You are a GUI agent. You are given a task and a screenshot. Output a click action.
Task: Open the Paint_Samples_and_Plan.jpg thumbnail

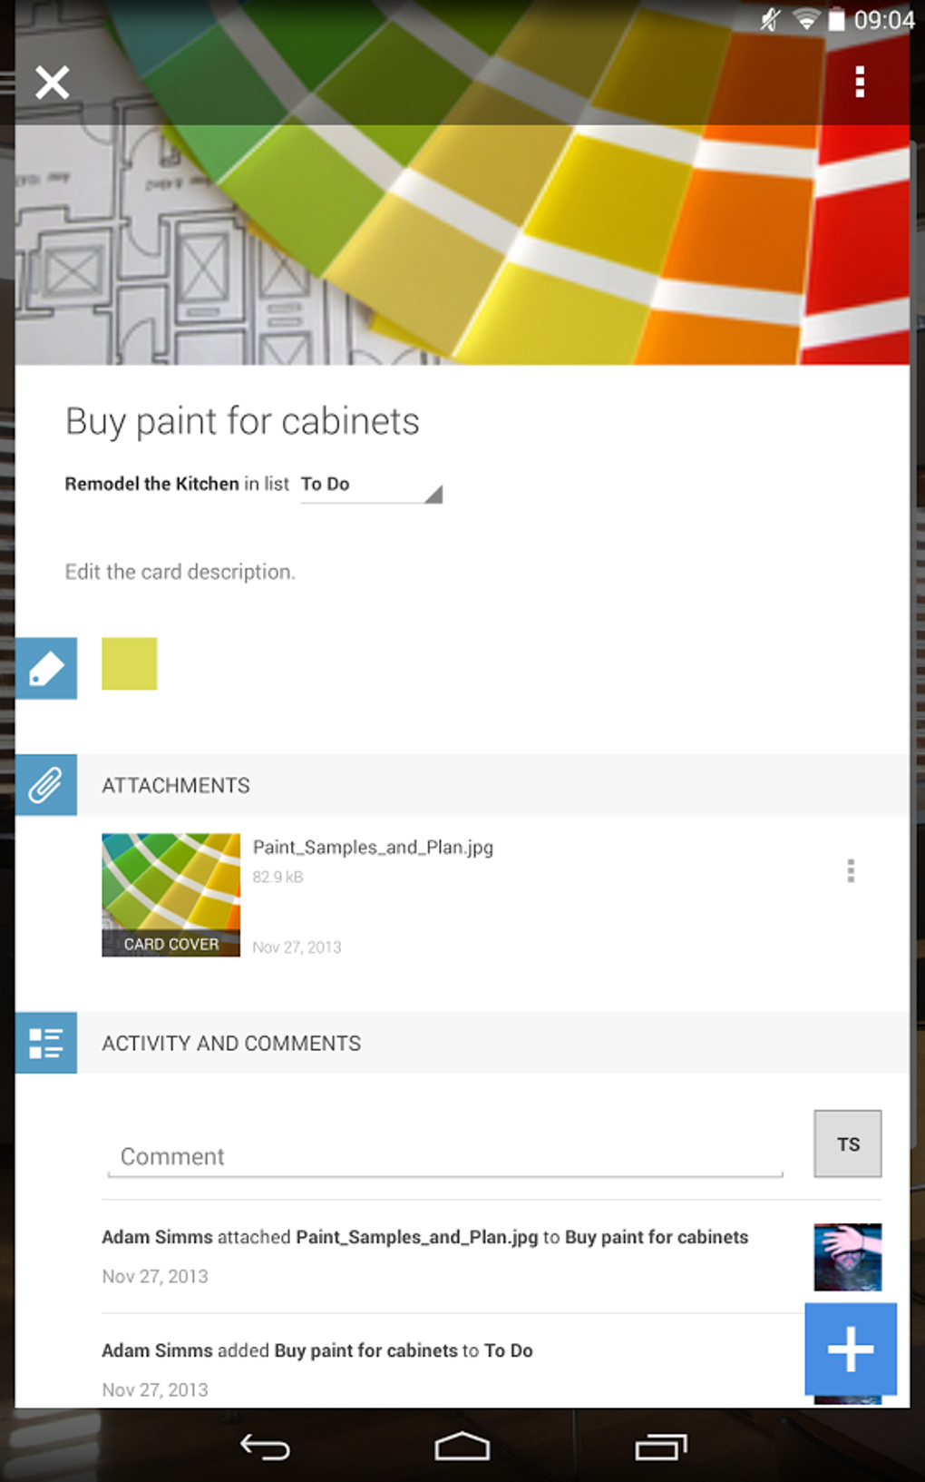pos(170,895)
